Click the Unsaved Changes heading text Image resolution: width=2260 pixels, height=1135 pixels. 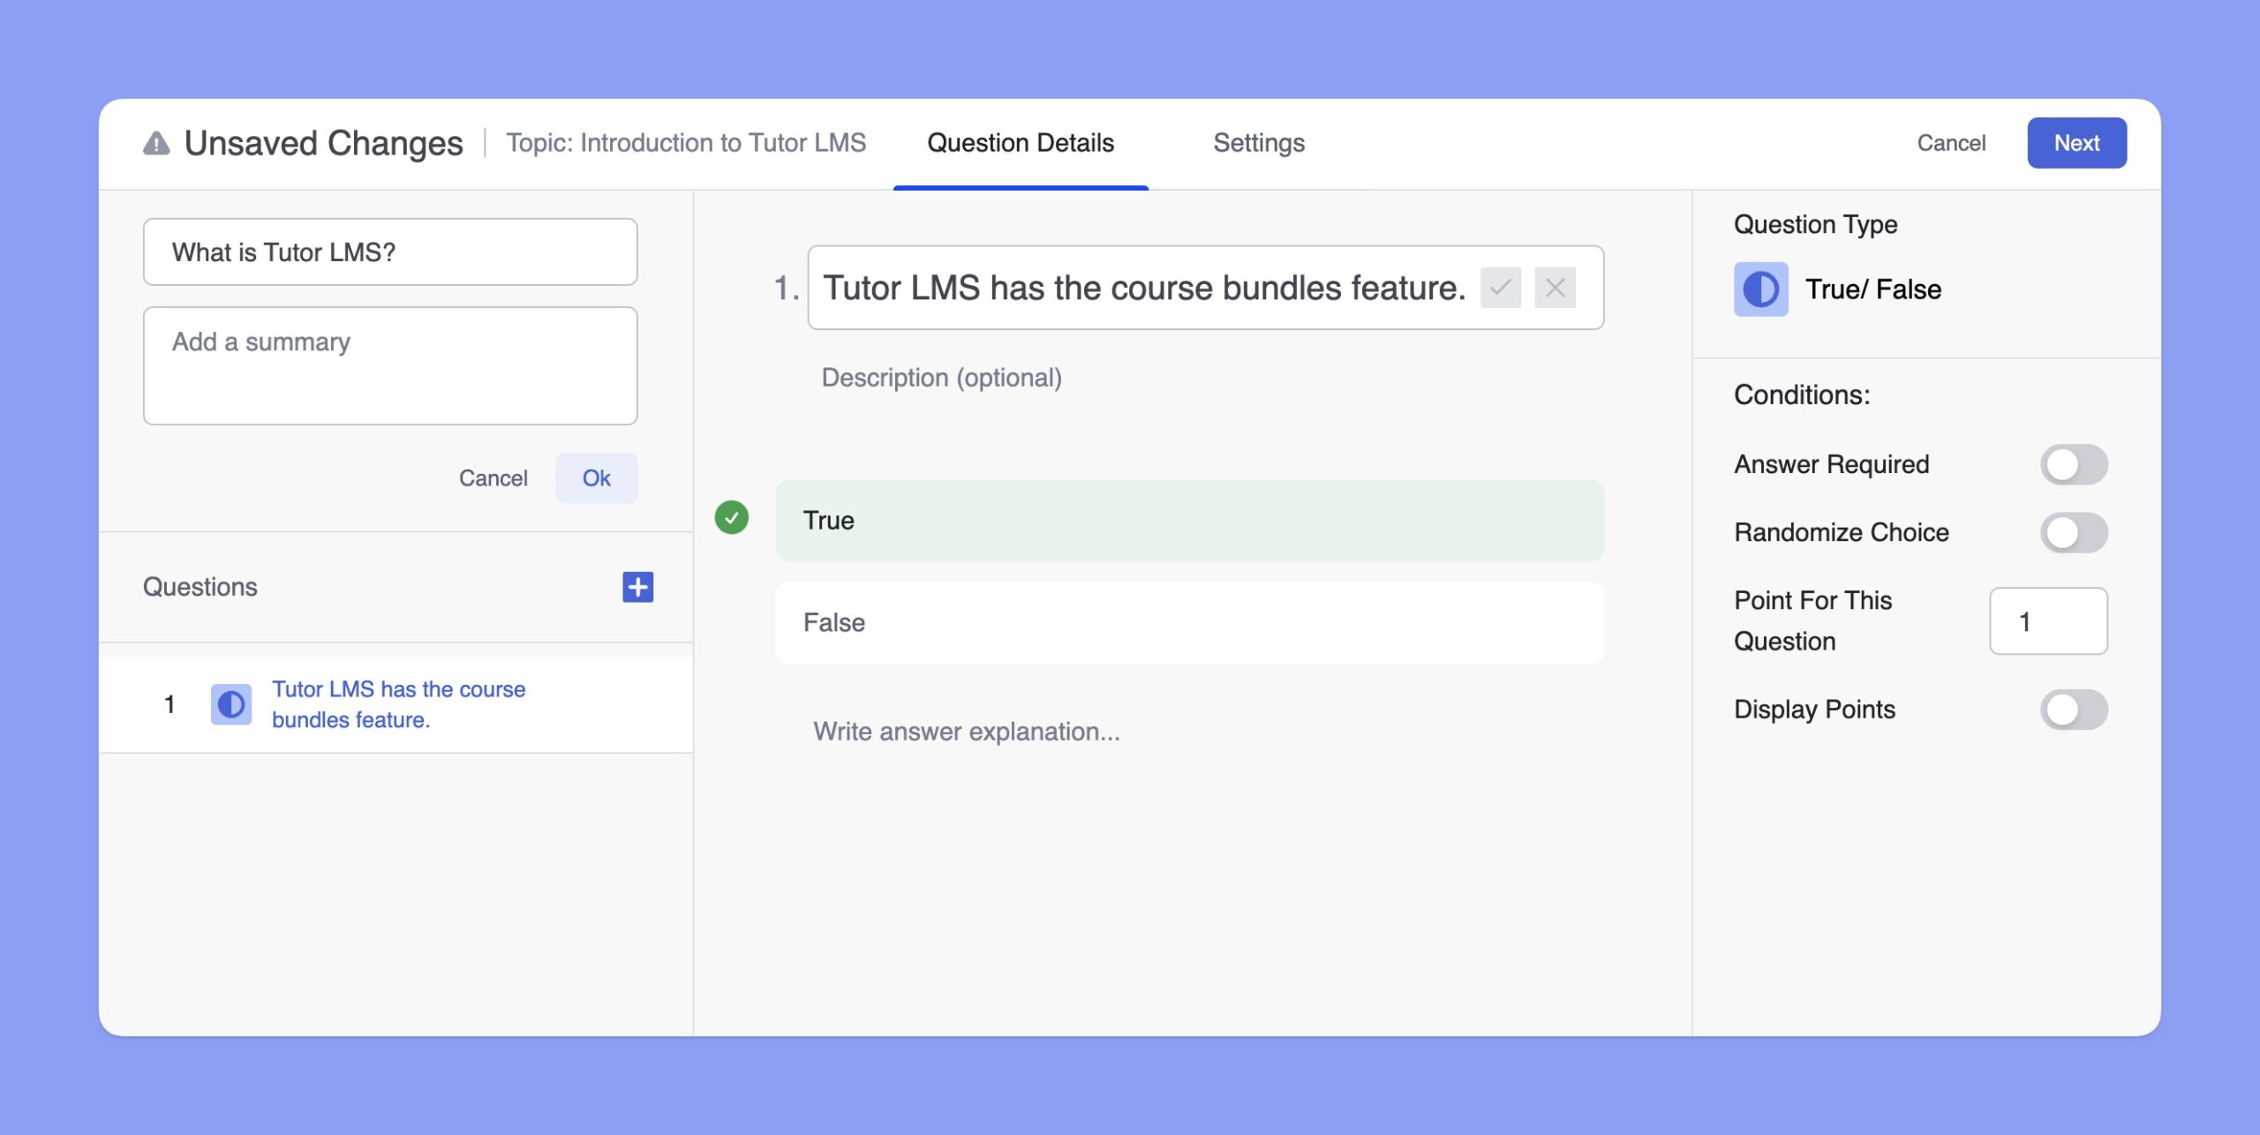point(323,143)
